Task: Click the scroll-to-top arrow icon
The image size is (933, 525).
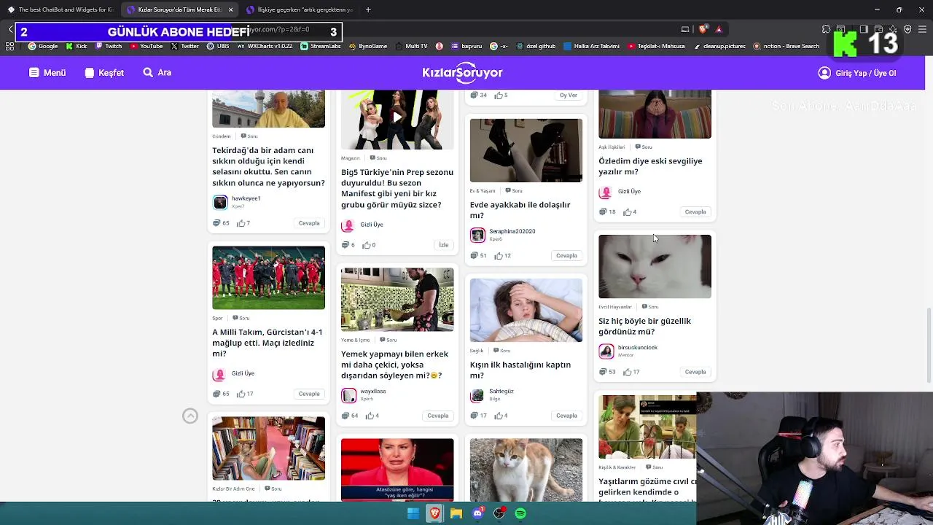Action: click(190, 416)
